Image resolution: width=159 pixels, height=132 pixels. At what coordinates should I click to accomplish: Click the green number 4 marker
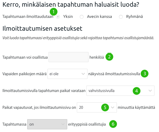click(x=137, y=91)
